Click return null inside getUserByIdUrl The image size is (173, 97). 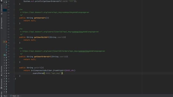point(30,40)
